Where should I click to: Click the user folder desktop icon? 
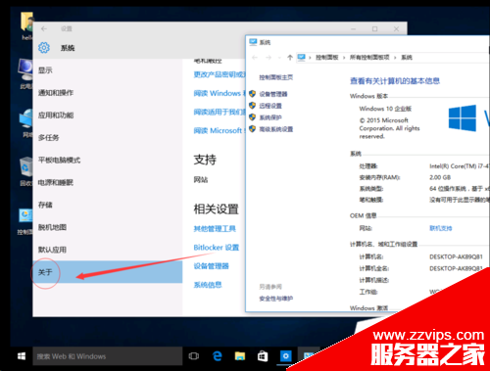click(x=26, y=26)
